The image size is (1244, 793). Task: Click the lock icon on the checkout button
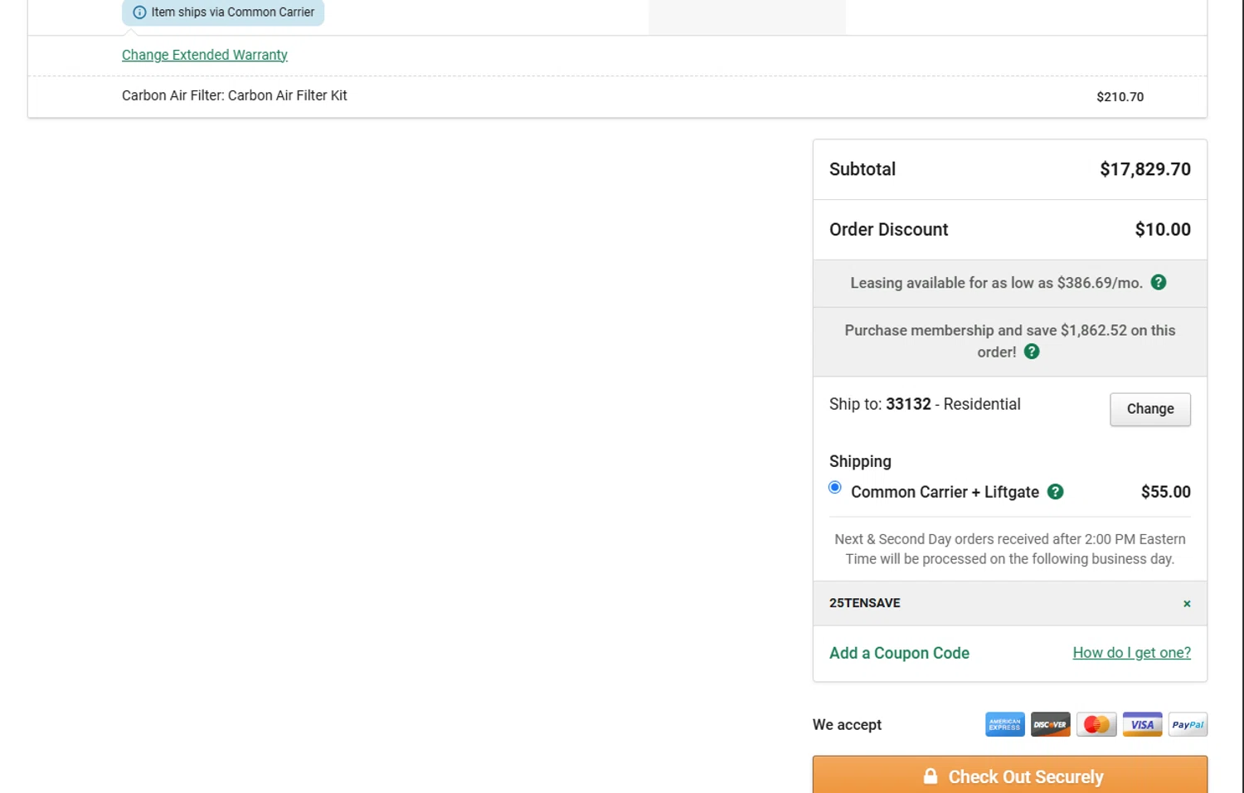[931, 776]
